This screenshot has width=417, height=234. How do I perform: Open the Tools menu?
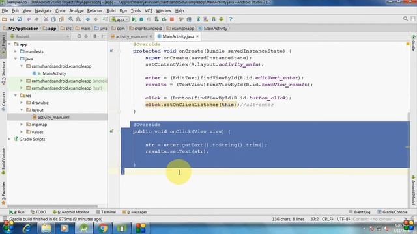[x=136, y=11]
